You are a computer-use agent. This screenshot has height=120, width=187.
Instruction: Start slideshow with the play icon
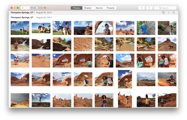pyautogui.click(x=163, y=12)
